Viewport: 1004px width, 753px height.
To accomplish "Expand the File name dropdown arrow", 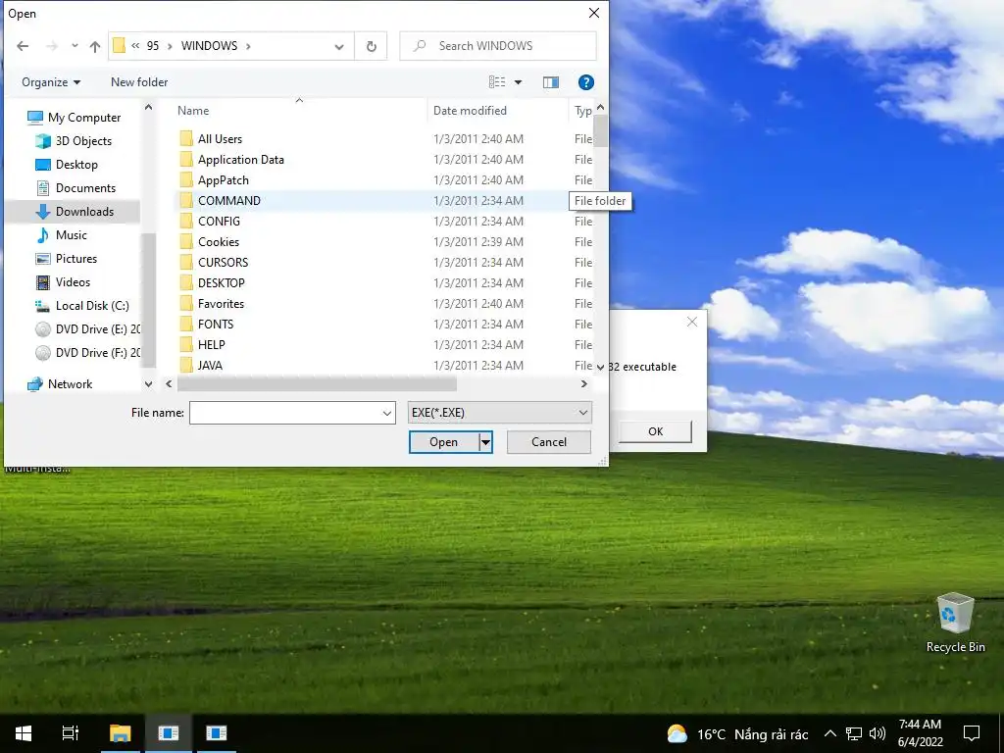I will [387, 413].
